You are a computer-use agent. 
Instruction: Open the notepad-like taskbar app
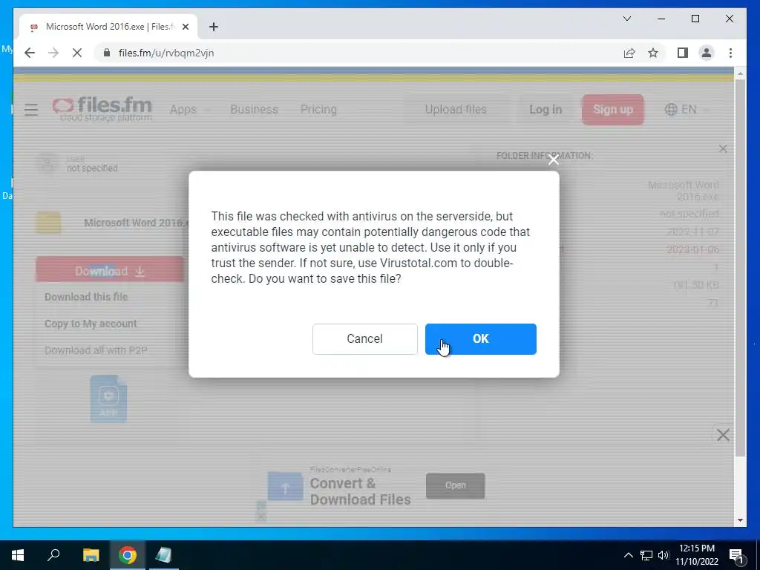tap(164, 555)
